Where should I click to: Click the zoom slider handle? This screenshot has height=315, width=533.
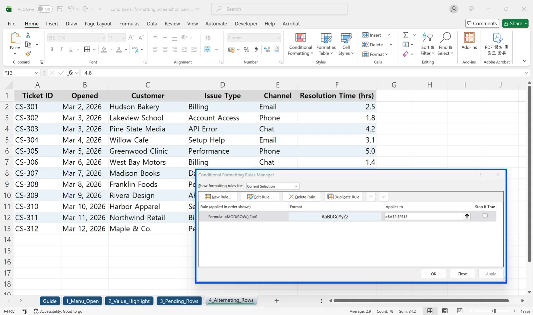click(494, 311)
